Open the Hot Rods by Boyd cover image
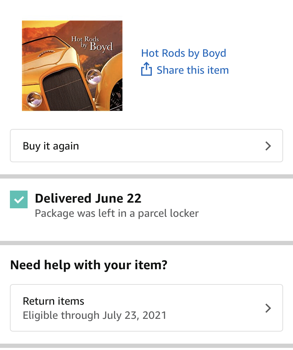This screenshot has width=293, height=350. [x=72, y=66]
